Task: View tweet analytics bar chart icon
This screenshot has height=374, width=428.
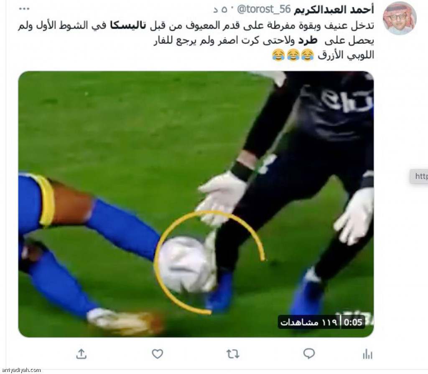Action: click(367, 354)
